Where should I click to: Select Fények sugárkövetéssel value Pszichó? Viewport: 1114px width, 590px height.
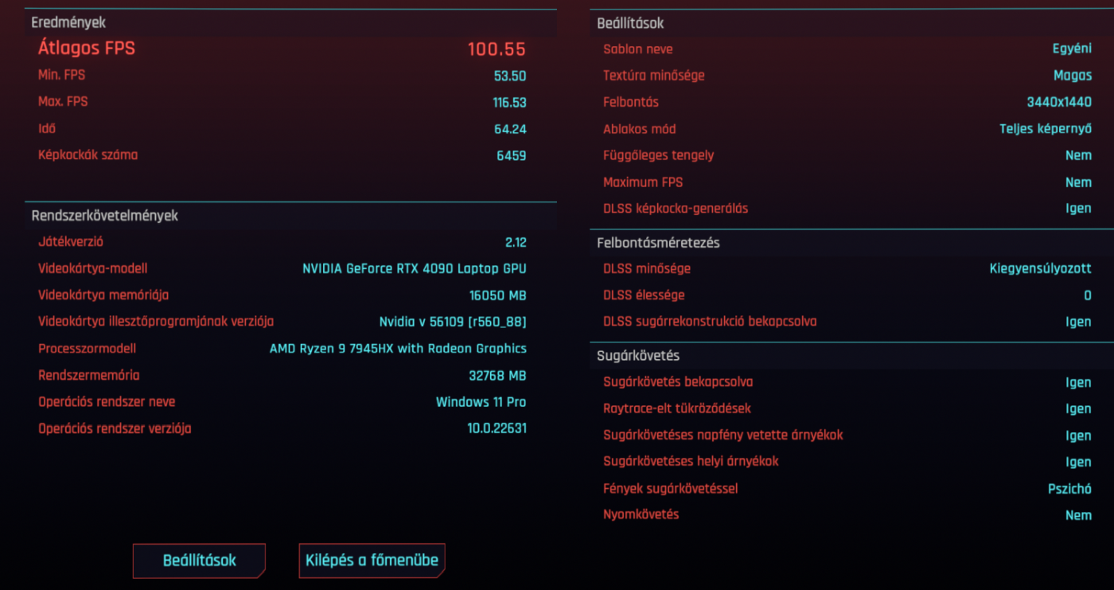pos(1069,489)
